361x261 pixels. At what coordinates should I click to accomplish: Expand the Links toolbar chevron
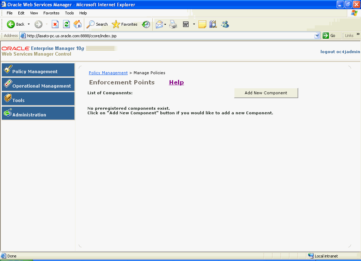point(358,34)
